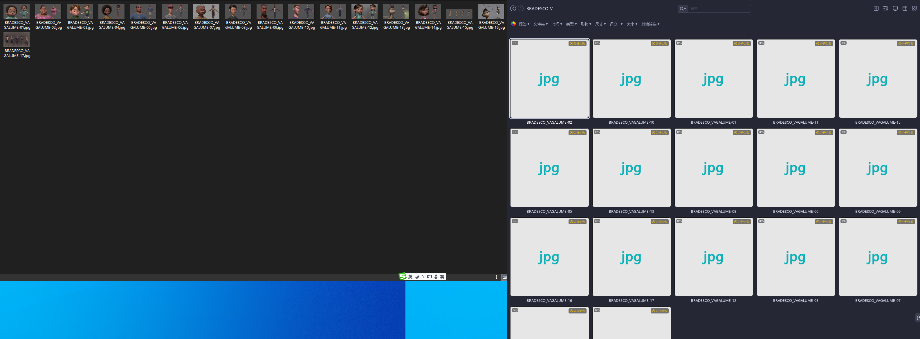Select BRADESCO_VAGALUME-01.jpg in the file explorer
Viewport: 920px width, 339px height.
[17, 17]
